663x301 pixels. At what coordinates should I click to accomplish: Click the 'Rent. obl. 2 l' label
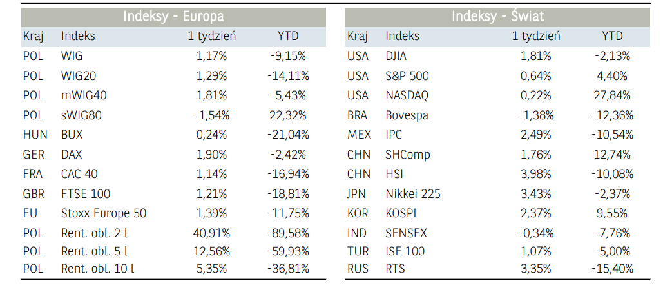[94, 233]
